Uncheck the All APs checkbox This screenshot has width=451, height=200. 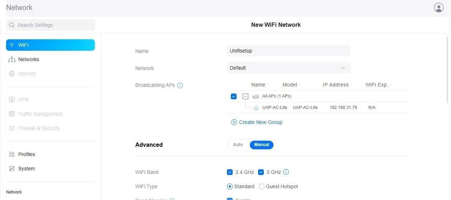(x=234, y=96)
